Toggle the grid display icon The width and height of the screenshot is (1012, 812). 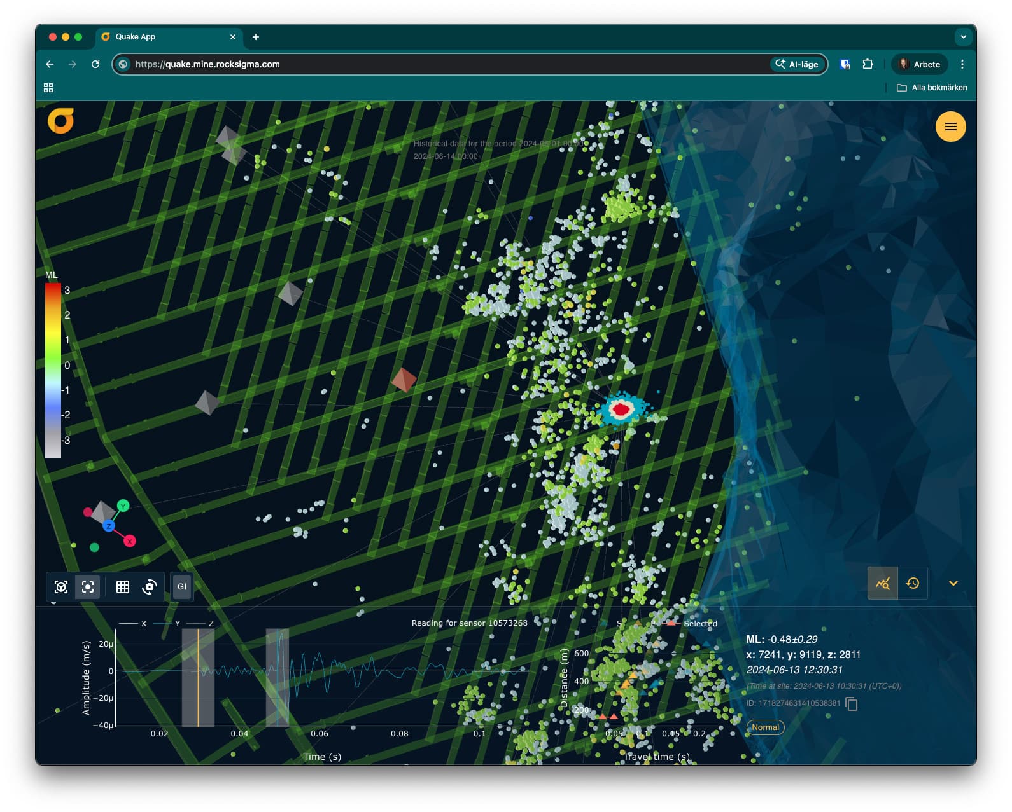click(x=123, y=586)
